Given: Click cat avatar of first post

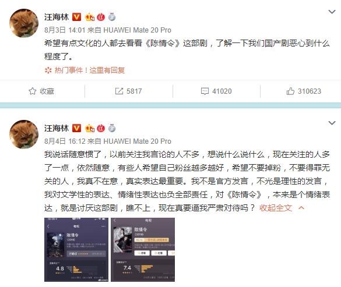Looking at the screenshot, I should coord(24,23).
